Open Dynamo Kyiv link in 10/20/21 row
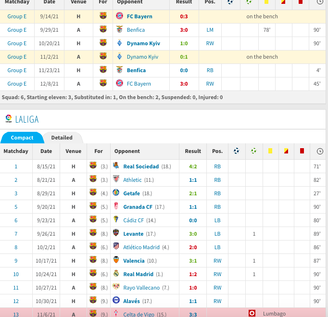Image resolution: width=328 pixels, height=317 pixels. (x=143, y=43)
